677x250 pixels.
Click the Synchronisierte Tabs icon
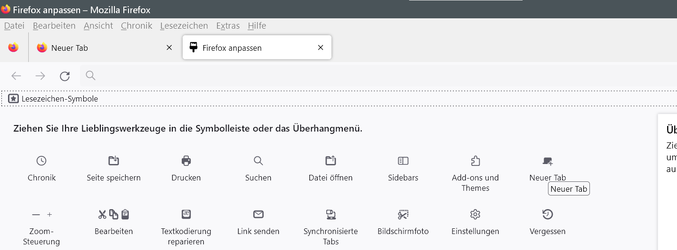point(330,215)
